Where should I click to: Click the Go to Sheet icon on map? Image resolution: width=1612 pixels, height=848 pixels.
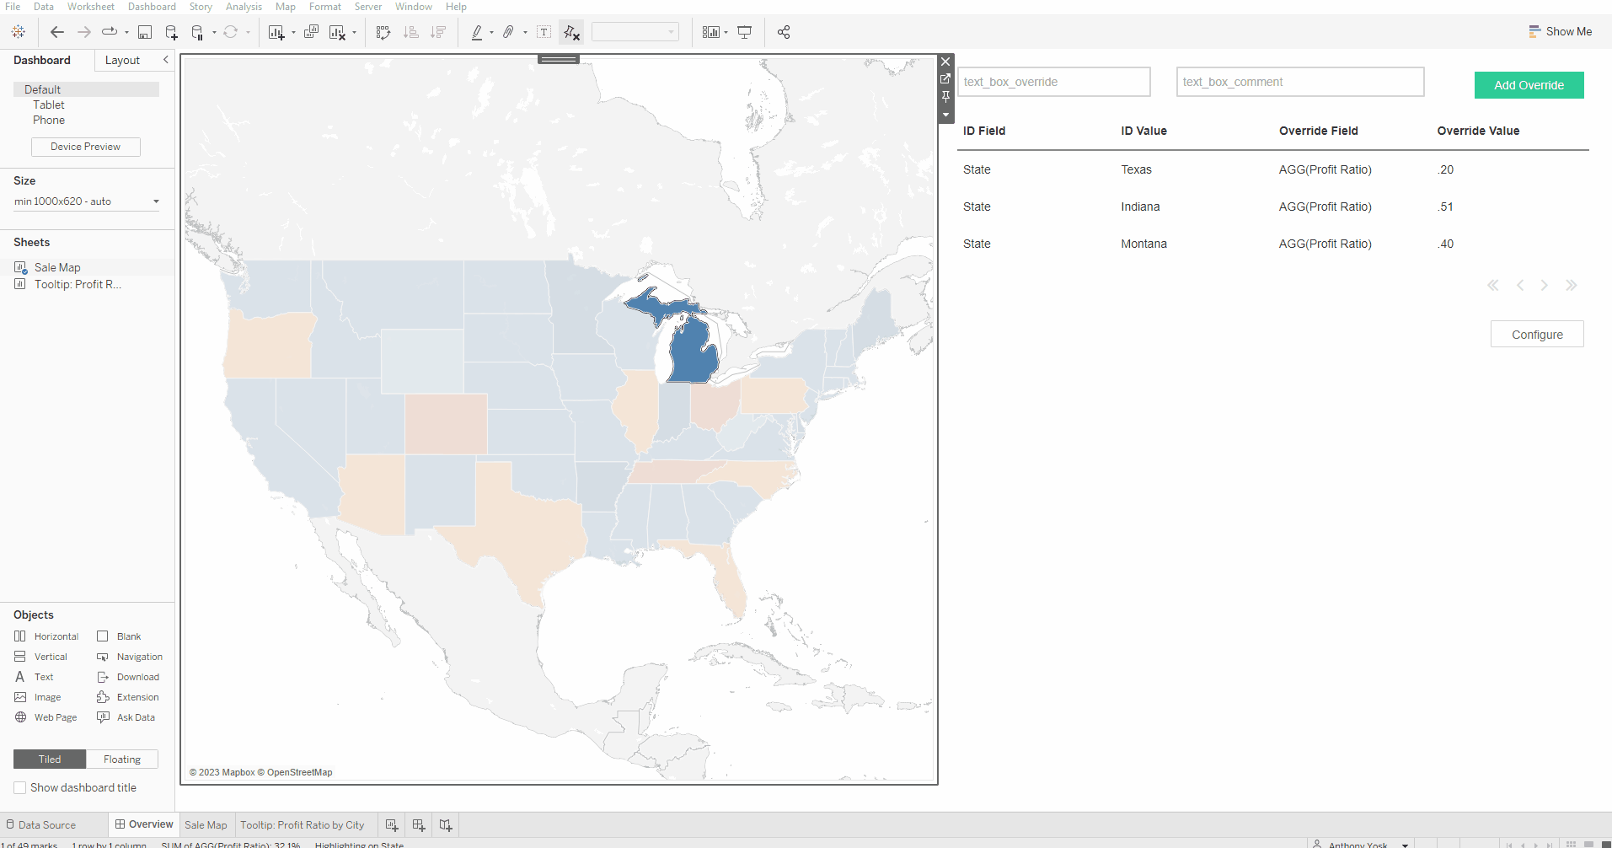[945, 79]
